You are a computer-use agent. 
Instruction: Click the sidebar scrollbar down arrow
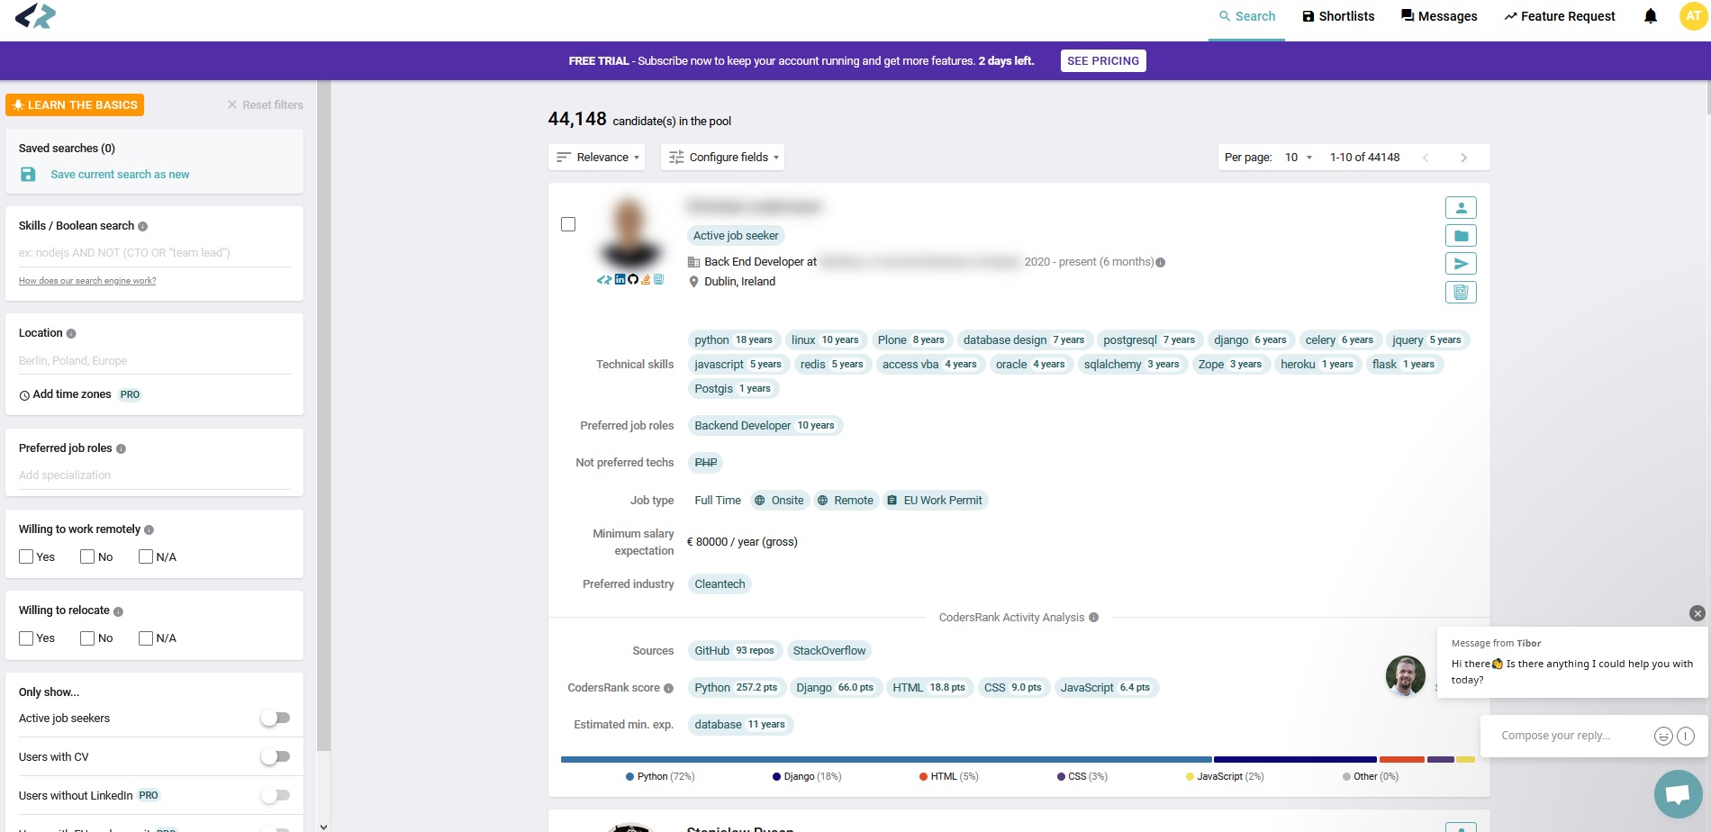point(323,826)
